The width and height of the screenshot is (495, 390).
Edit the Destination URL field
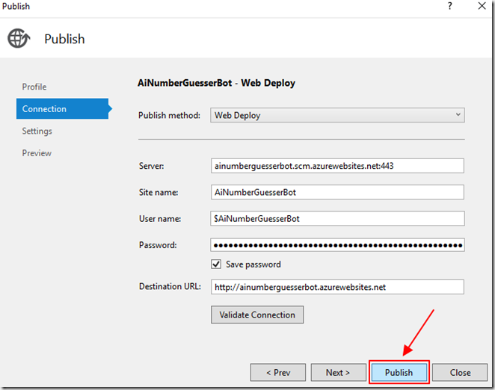[x=337, y=287]
